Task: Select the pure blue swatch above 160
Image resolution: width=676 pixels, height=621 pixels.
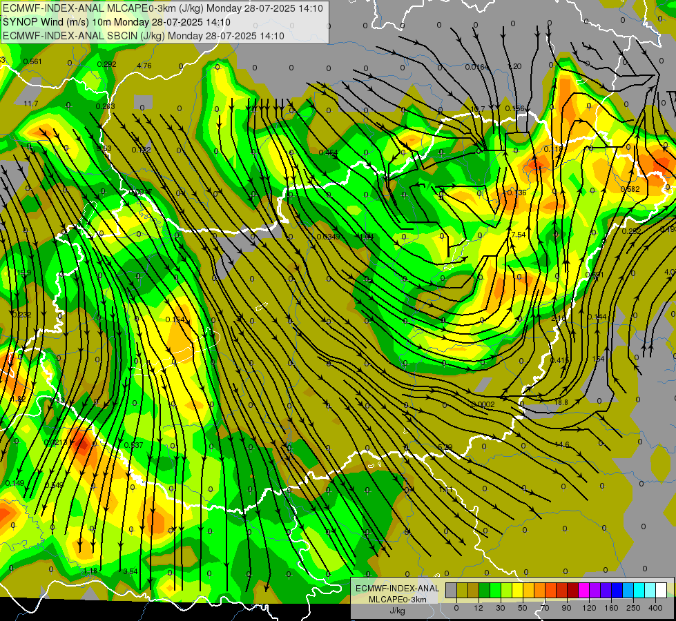Action: click(617, 590)
